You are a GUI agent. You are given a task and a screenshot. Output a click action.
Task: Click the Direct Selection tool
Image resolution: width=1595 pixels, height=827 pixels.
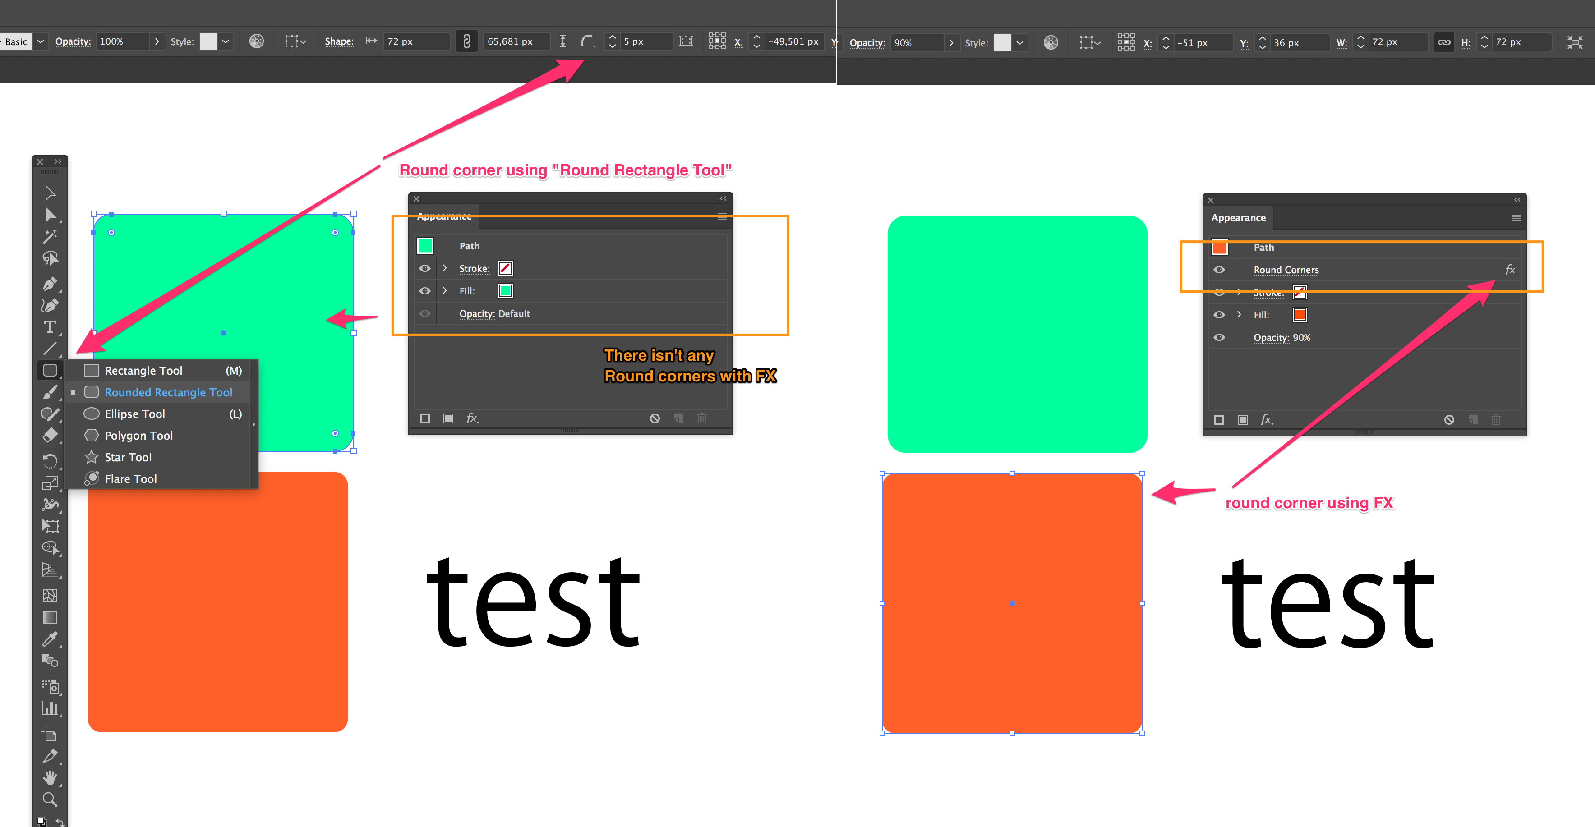tap(50, 215)
